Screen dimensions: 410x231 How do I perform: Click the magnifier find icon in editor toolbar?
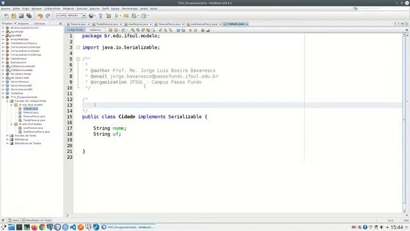133,30
